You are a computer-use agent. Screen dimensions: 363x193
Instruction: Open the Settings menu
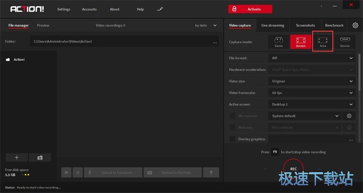[64, 9]
